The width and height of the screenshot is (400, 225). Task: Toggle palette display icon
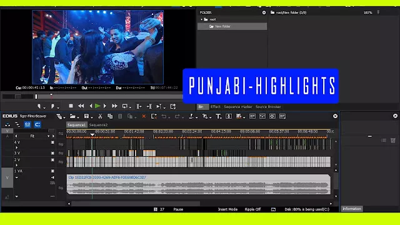click(x=282, y=116)
